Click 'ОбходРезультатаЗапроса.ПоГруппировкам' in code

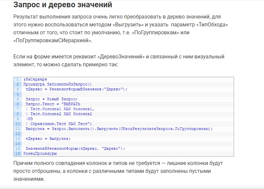point(165,129)
